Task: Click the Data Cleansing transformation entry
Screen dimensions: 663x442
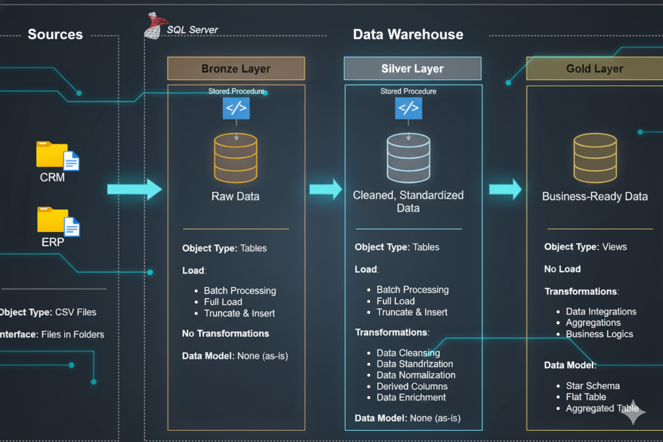Action: (x=408, y=353)
